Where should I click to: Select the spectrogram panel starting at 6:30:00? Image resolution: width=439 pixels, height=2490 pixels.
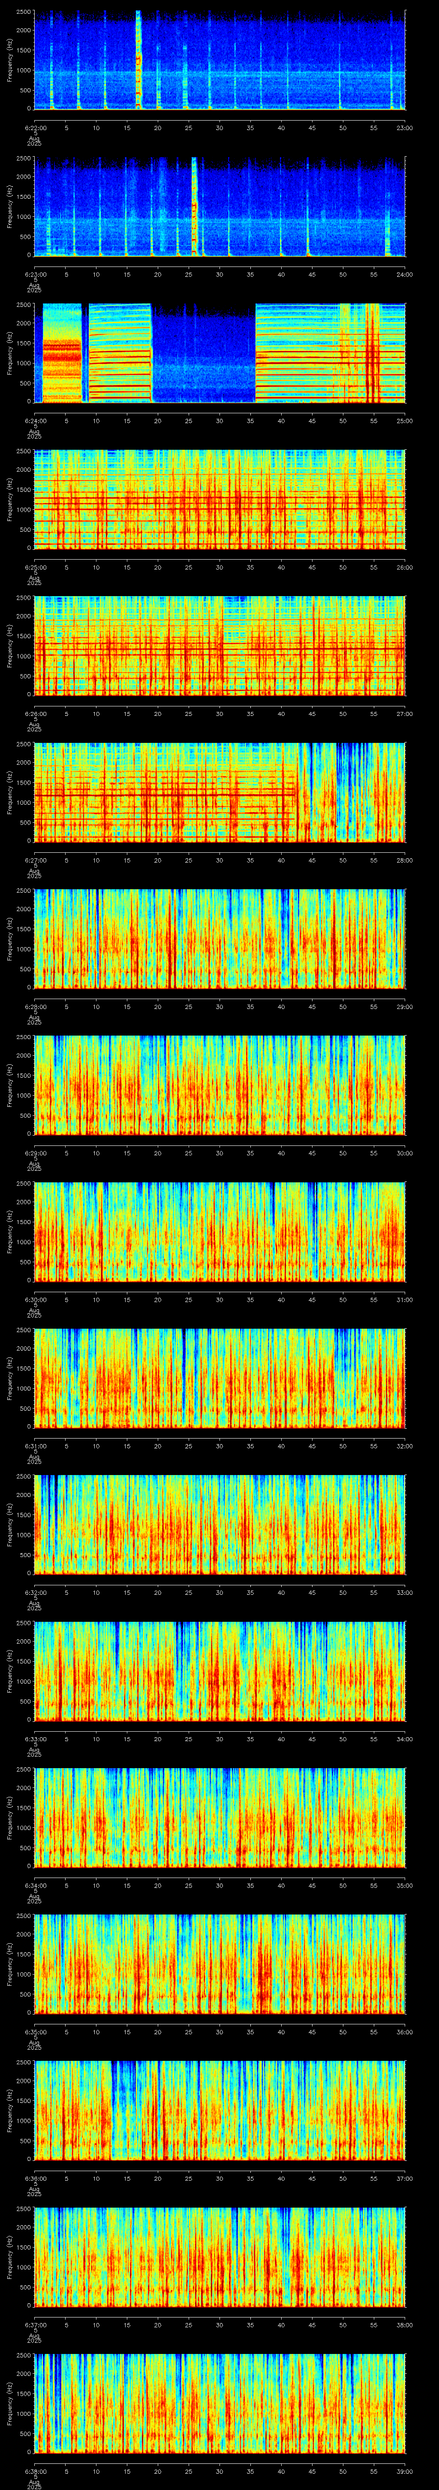pos(220,1231)
